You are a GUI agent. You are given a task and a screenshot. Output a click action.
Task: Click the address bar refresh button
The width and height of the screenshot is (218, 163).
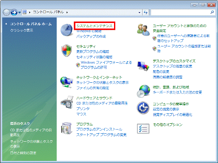tap(145, 13)
